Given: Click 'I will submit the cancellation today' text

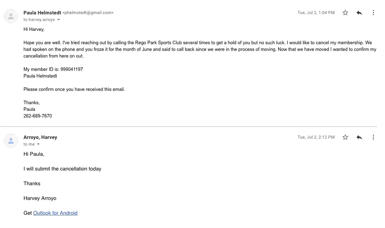Looking at the screenshot, I should [x=62, y=169].
